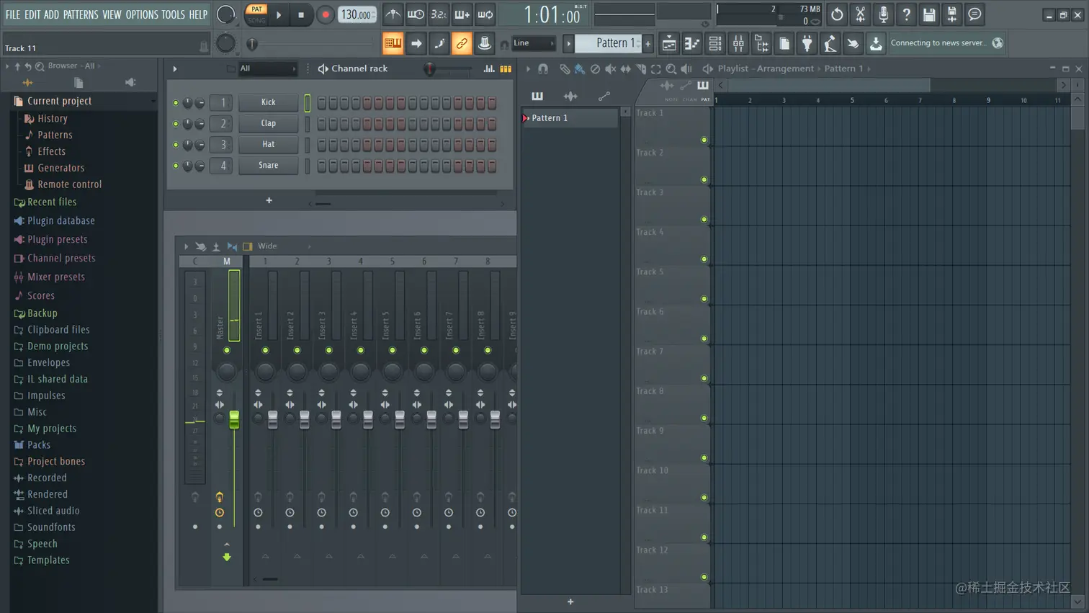The height and width of the screenshot is (613, 1089).
Task: Select the Zoom tool in Playlist
Action: point(671,69)
